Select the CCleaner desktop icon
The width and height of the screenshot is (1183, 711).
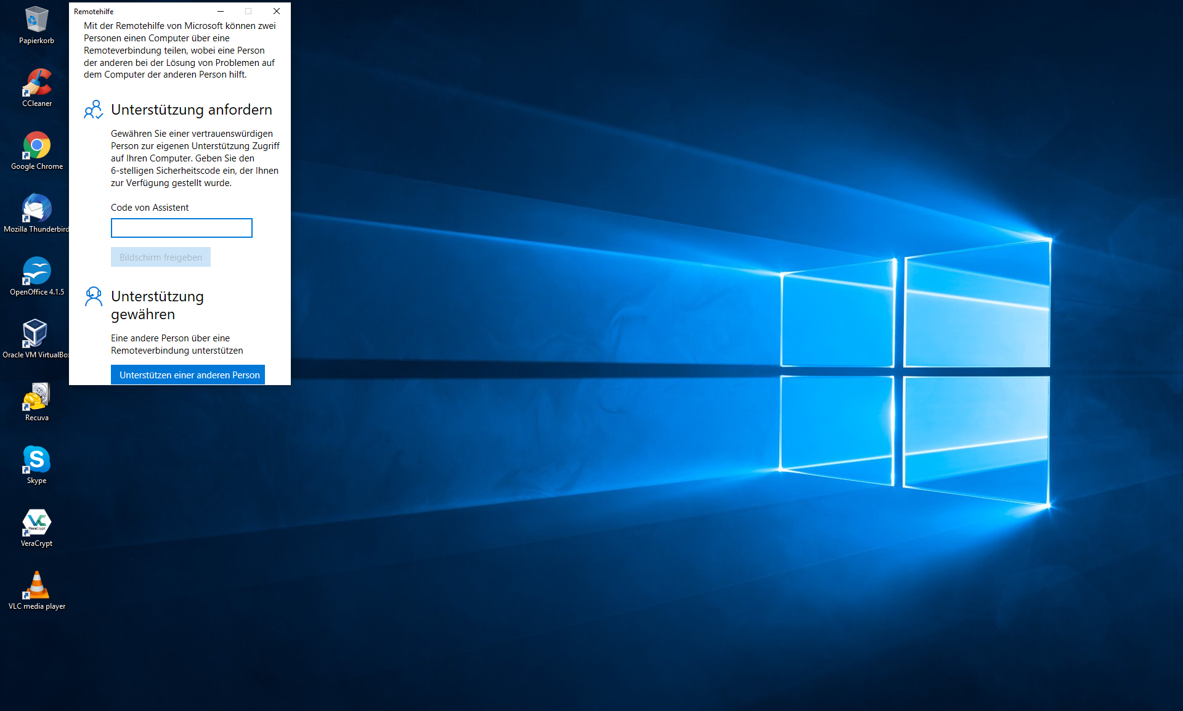(36, 84)
